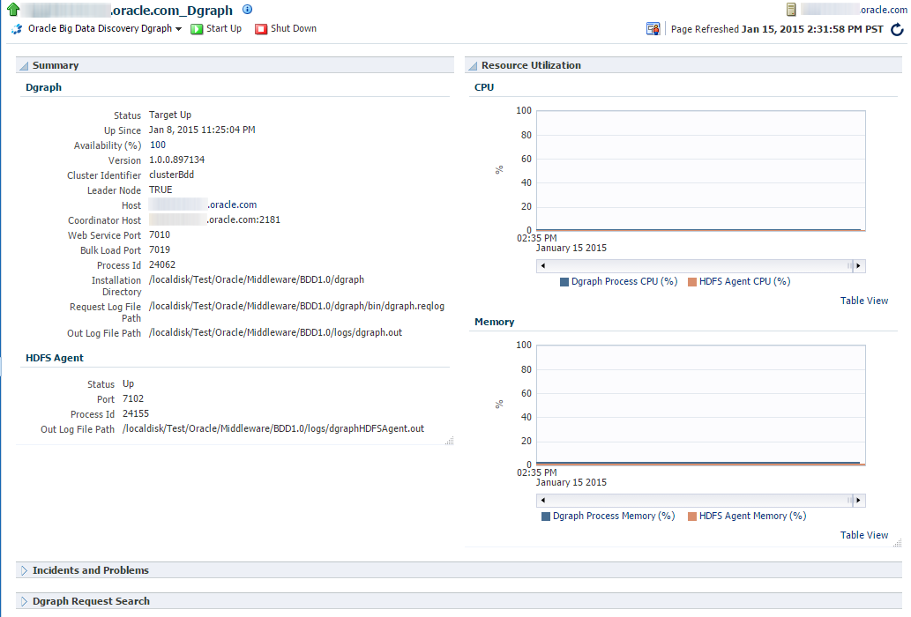Collapse the Resource Utilization panel header triangle

click(473, 65)
